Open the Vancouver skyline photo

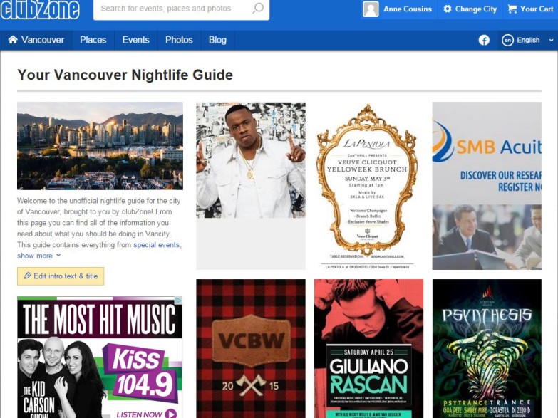tap(100, 146)
